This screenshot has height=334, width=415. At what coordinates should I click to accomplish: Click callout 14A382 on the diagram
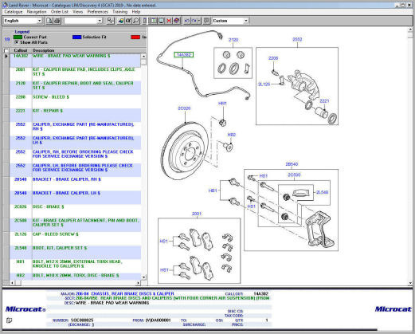pos(184,55)
